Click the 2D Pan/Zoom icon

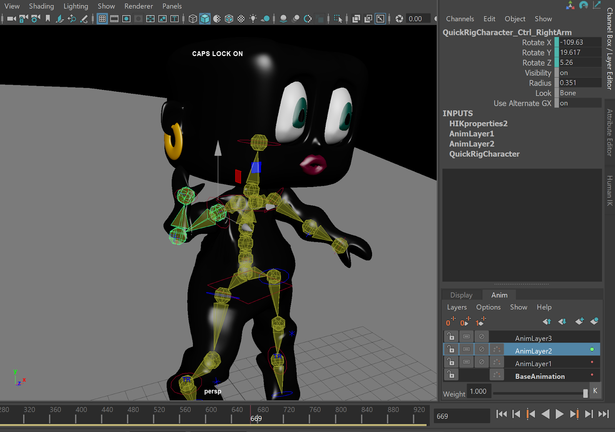pyautogui.click(x=72, y=18)
